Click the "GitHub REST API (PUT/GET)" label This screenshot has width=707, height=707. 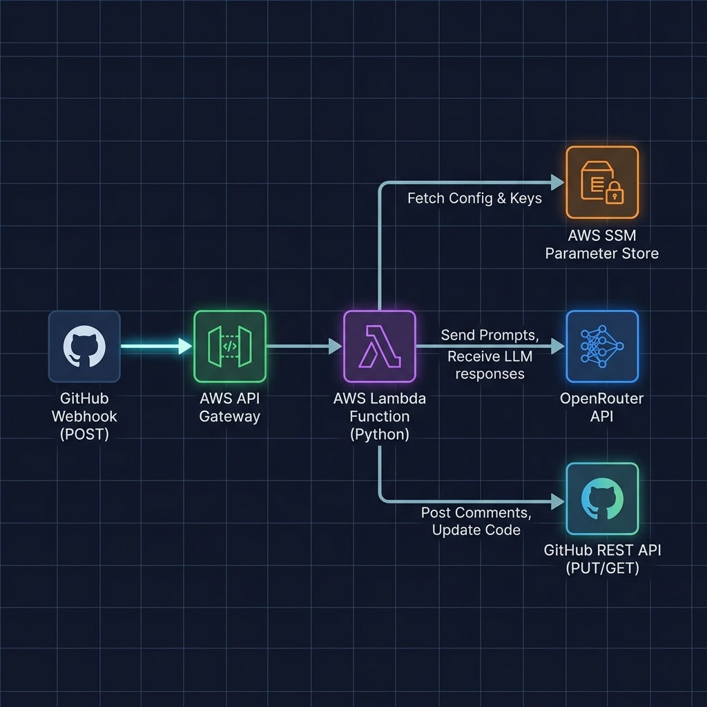click(x=602, y=559)
